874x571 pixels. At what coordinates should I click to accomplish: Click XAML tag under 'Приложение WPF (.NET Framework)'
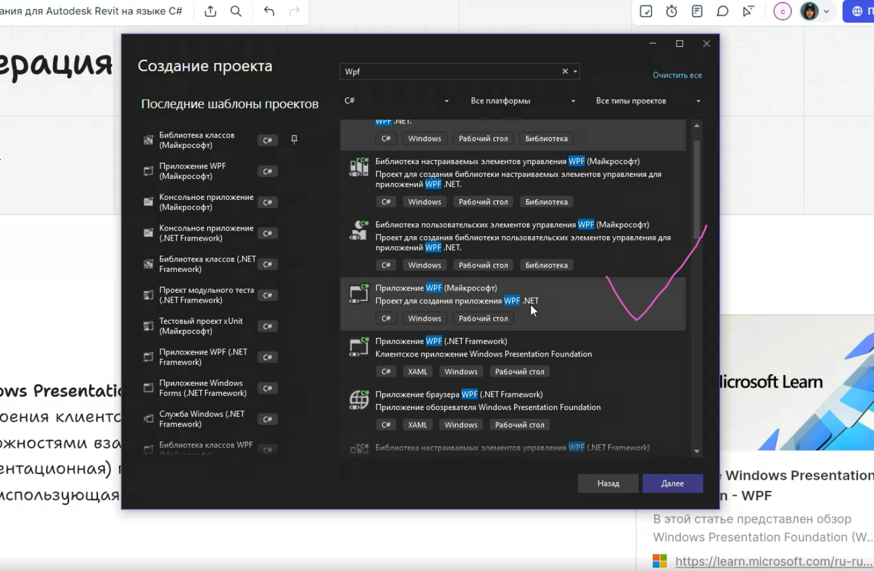pyautogui.click(x=417, y=371)
